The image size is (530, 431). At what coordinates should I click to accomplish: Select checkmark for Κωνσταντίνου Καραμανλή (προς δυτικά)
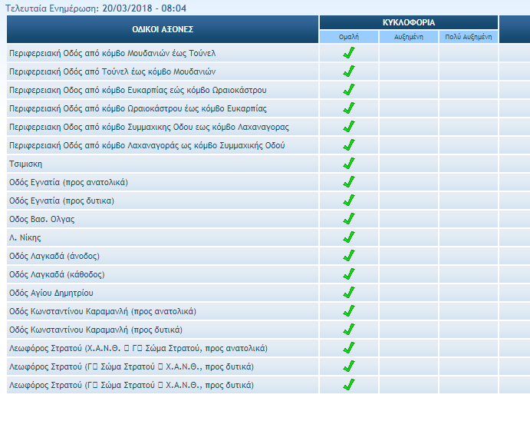tap(349, 330)
